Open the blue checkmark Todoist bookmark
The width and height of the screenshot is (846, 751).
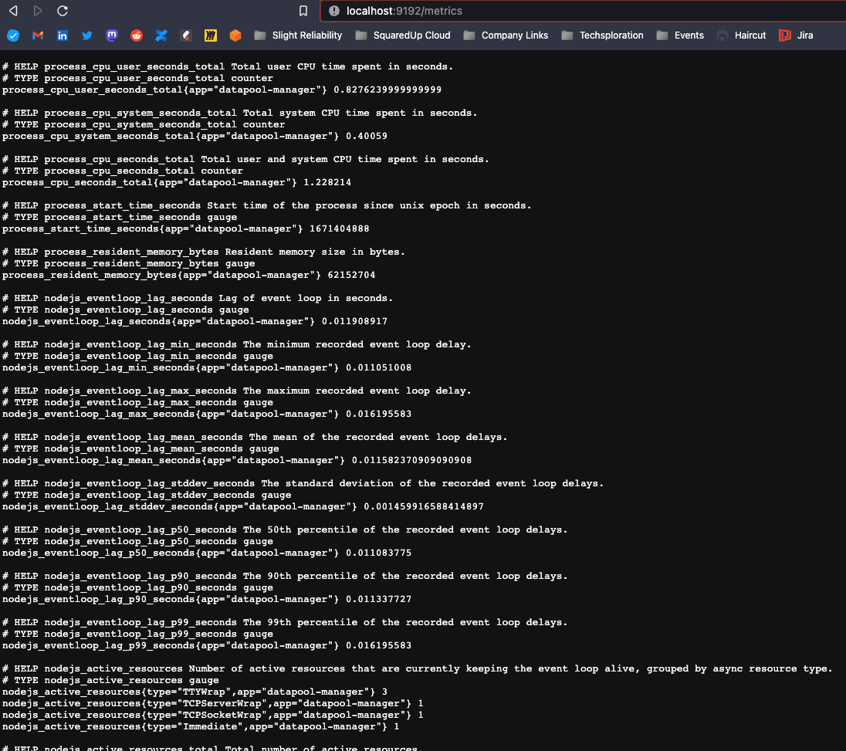(x=12, y=36)
